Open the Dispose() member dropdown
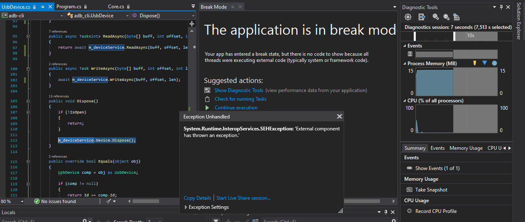Viewport: 525px width, 222px height. coord(163,16)
